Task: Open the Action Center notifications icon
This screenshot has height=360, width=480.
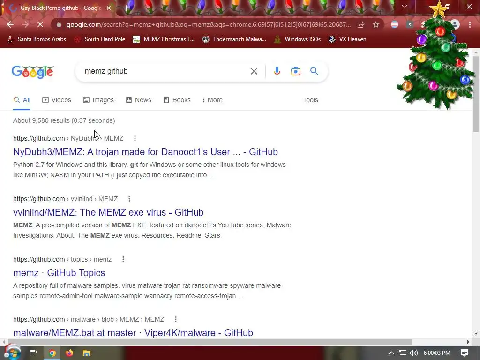Action: click(465, 353)
